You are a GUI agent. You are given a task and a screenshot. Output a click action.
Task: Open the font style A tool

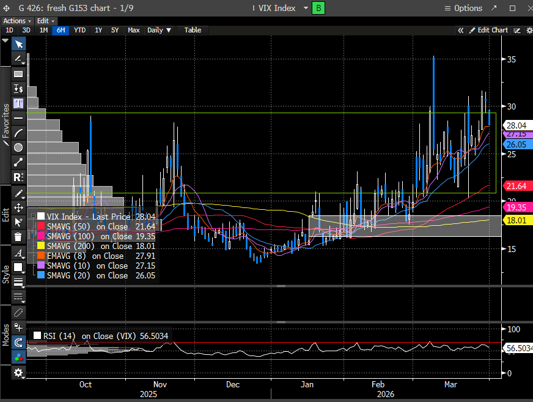click(x=18, y=253)
